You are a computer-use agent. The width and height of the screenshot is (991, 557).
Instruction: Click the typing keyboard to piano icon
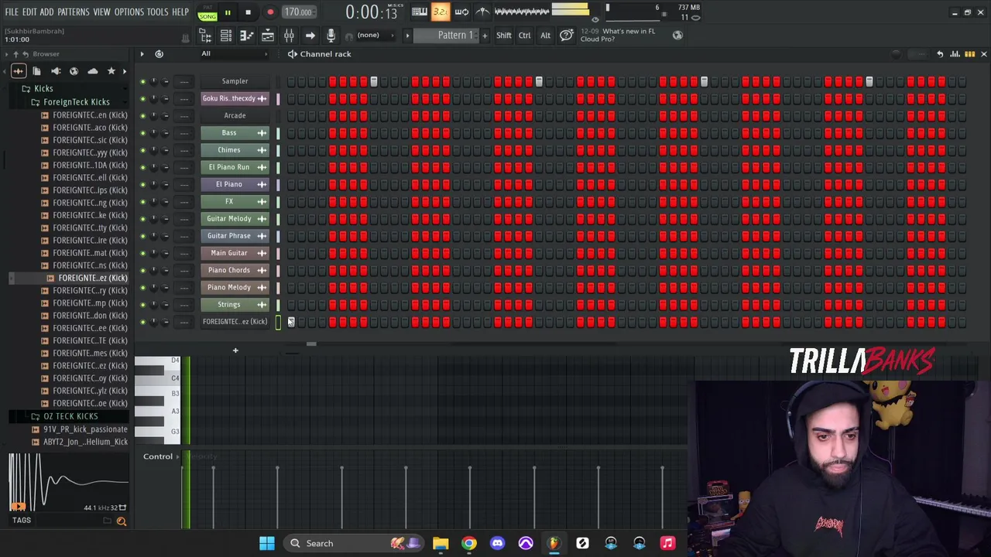click(x=419, y=12)
